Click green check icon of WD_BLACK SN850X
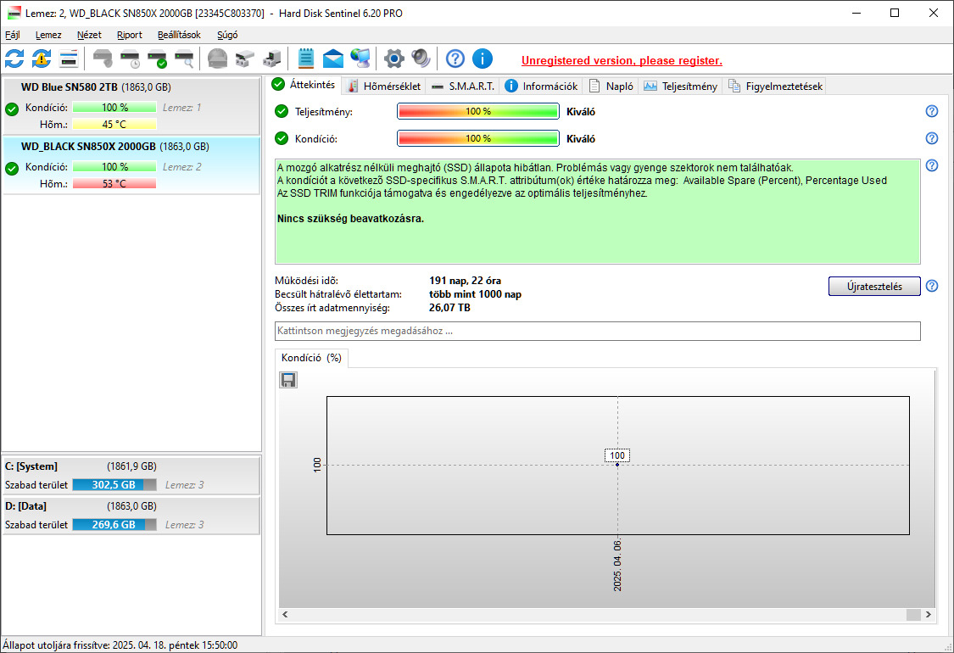Viewport: 954px width, 653px height. click(12, 169)
